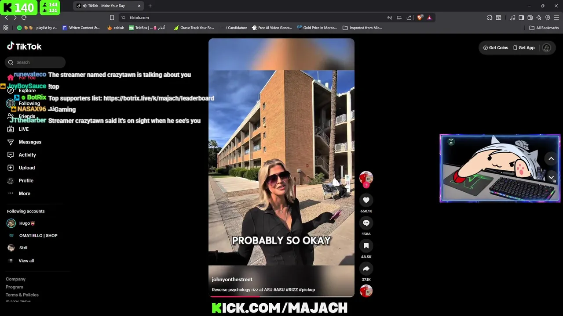Open a new tab with the plus button
The image size is (563, 316).
pos(150,6)
